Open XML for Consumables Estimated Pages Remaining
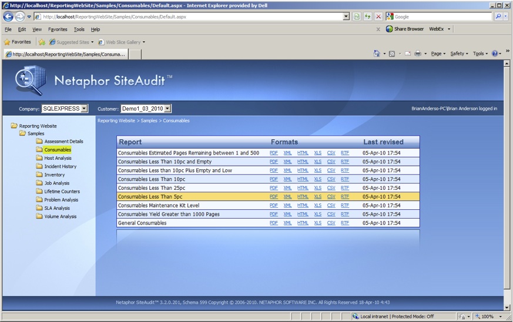This screenshot has width=513, height=322. click(287, 153)
